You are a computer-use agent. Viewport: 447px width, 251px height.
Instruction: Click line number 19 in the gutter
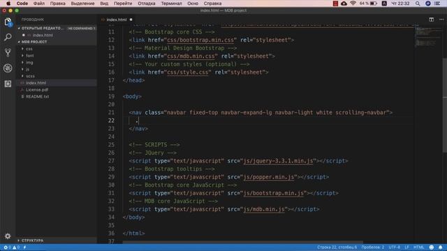click(111, 96)
